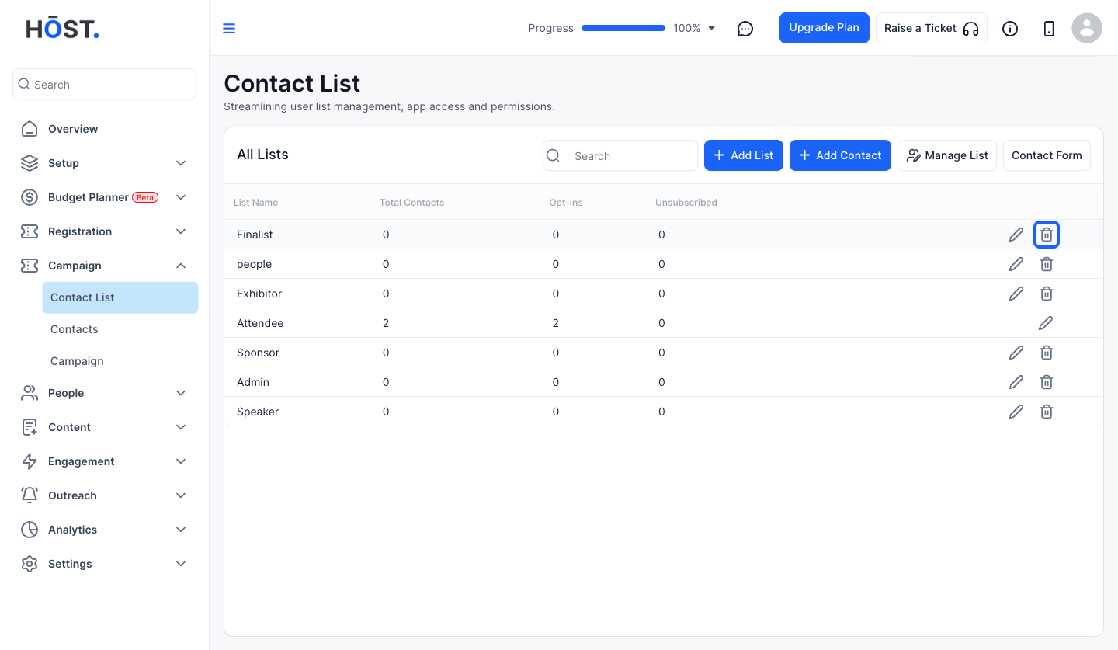Expand the Registration section chevron

pos(181,231)
